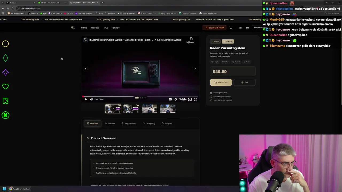This screenshot has width=342, height=192.
Task: Open the YouTube bookmark
Action: click(68, 13)
